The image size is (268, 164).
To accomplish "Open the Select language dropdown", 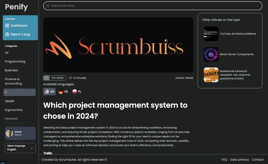I will (x=20, y=148).
